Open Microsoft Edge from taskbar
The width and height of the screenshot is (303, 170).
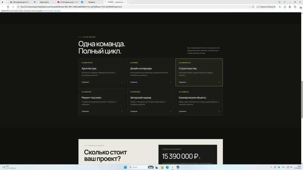coord(167,167)
